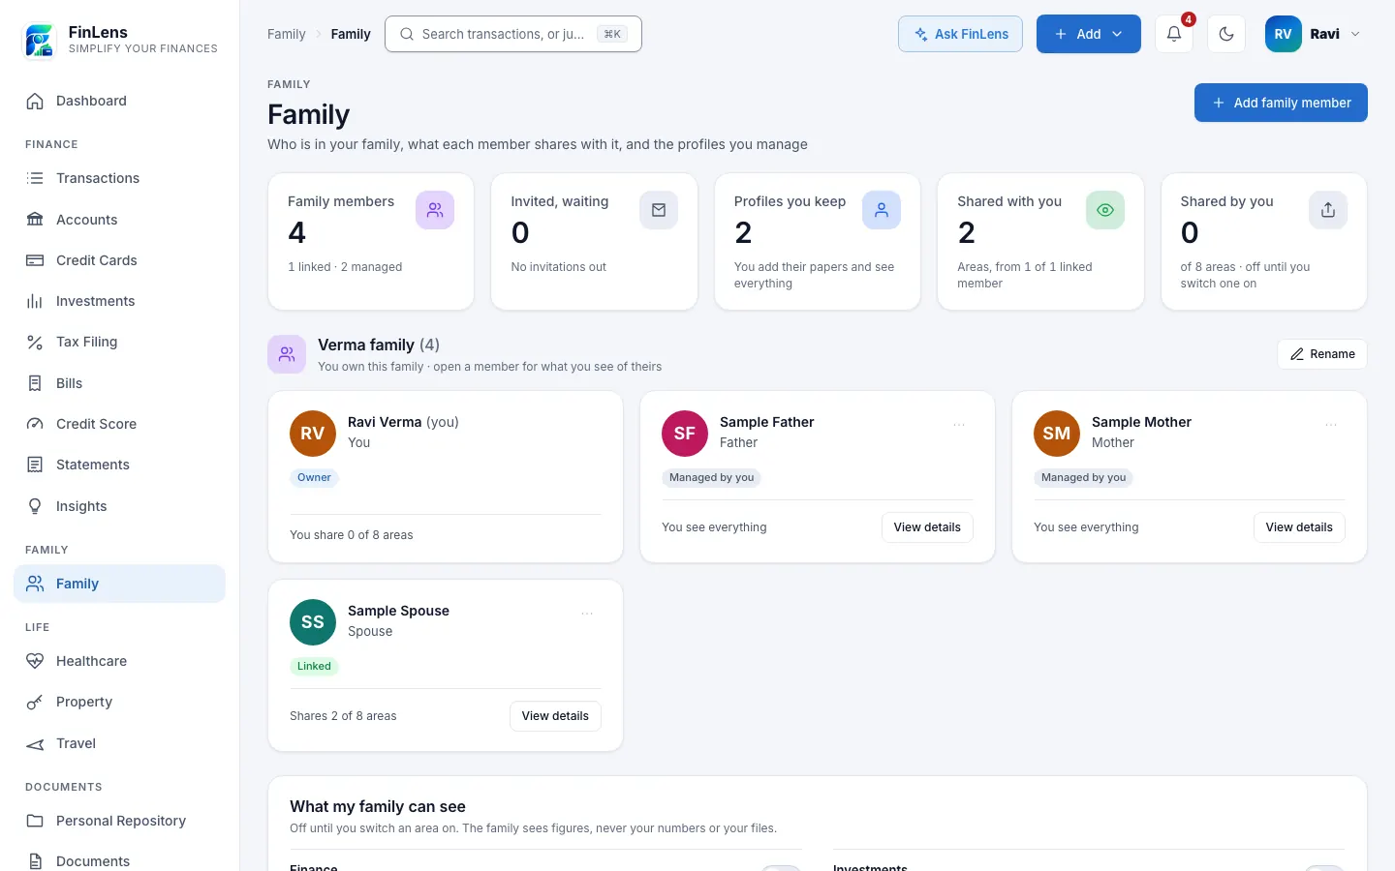1395x871 pixels.
Task: Open Personal Repository in the sidebar
Action: tap(119, 821)
